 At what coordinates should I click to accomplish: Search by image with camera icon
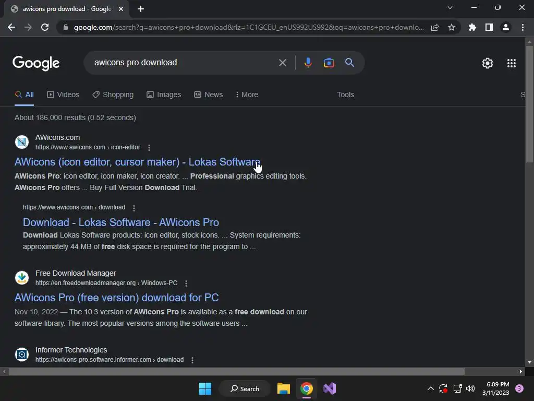329,63
